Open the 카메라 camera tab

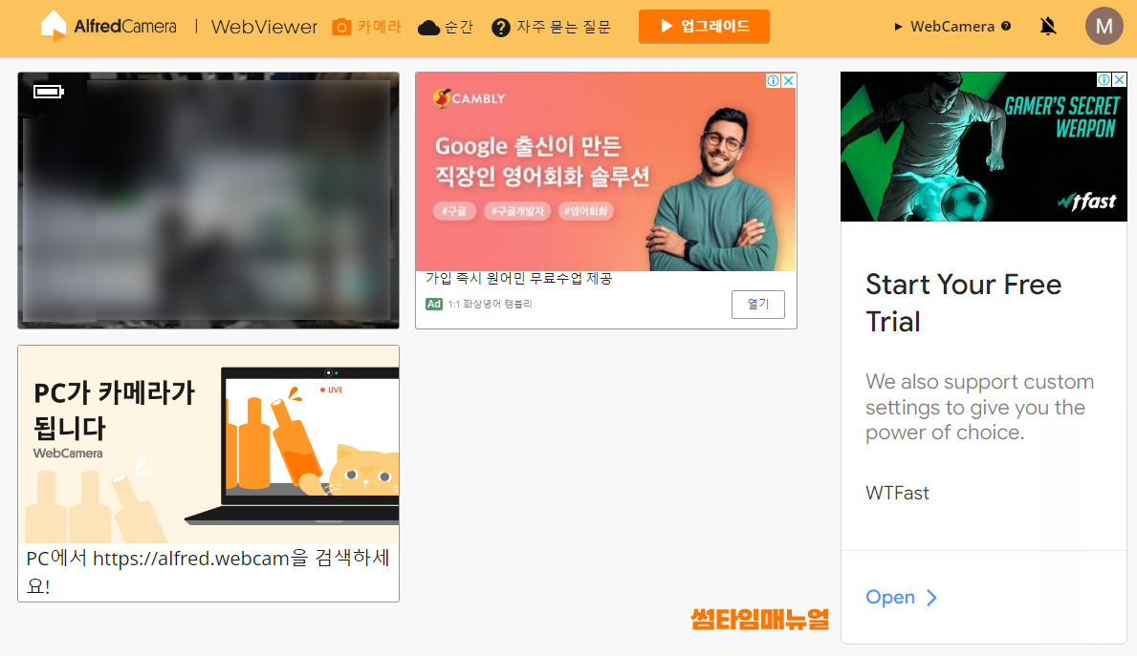[366, 27]
